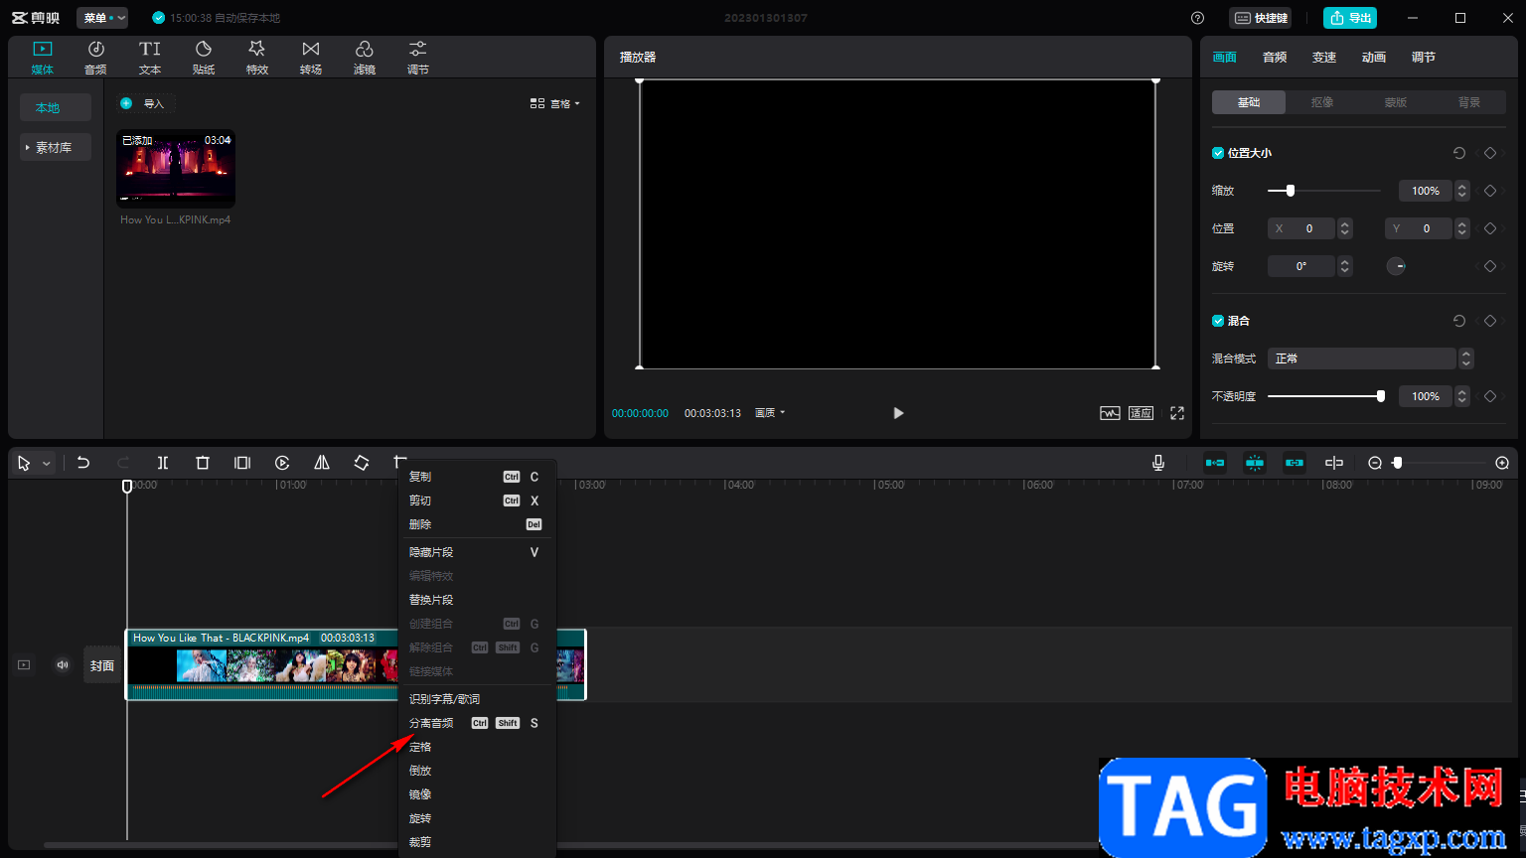The image size is (1526, 858).
Task: Open the 菜单 dropdown menu
Action: click(x=102, y=18)
